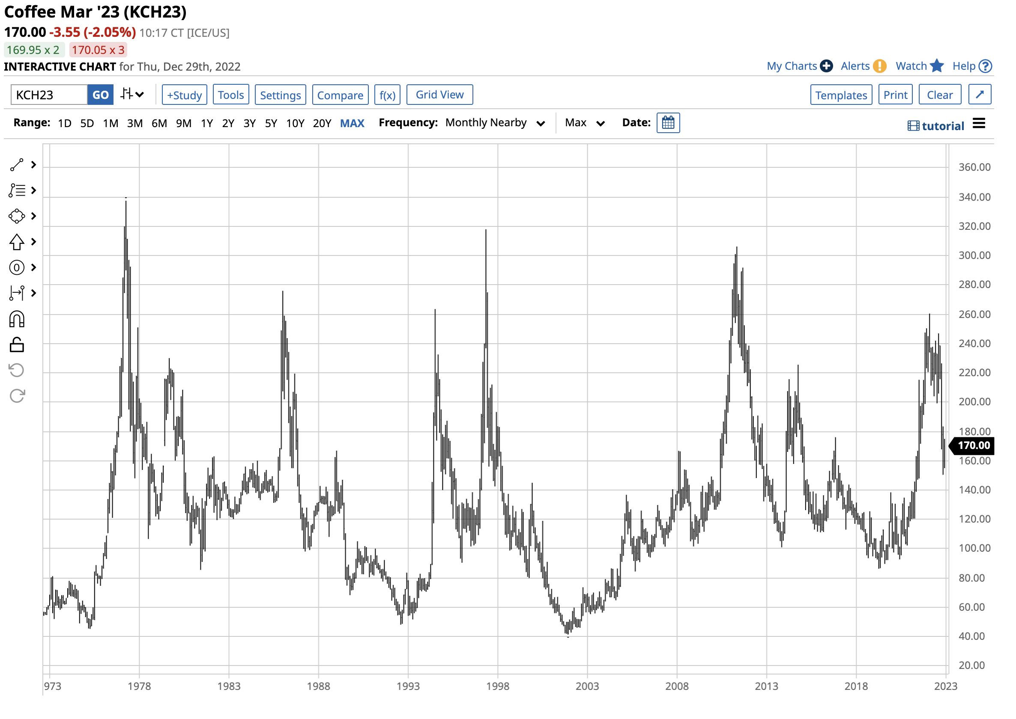Click the undo arrow icon
Image resolution: width=1016 pixels, height=719 pixels.
point(17,370)
